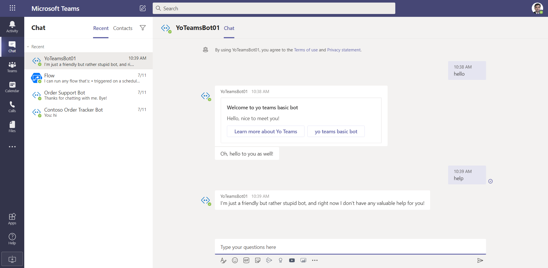Viewport: 548px width, 268px height.
Task: Click Learn more about Yo Teams button
Action: (x=265, y=132)
